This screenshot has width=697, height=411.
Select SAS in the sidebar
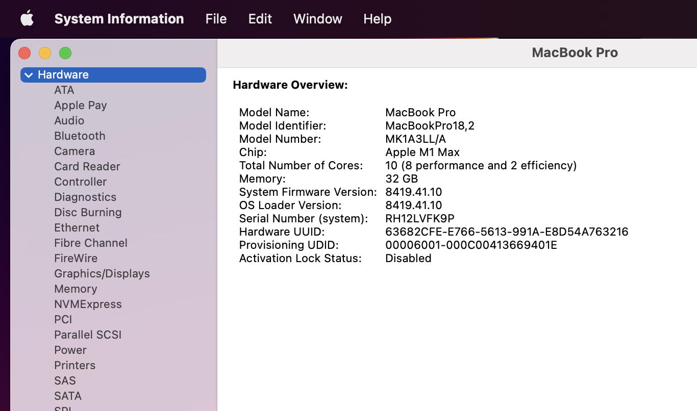pos(65,380)
